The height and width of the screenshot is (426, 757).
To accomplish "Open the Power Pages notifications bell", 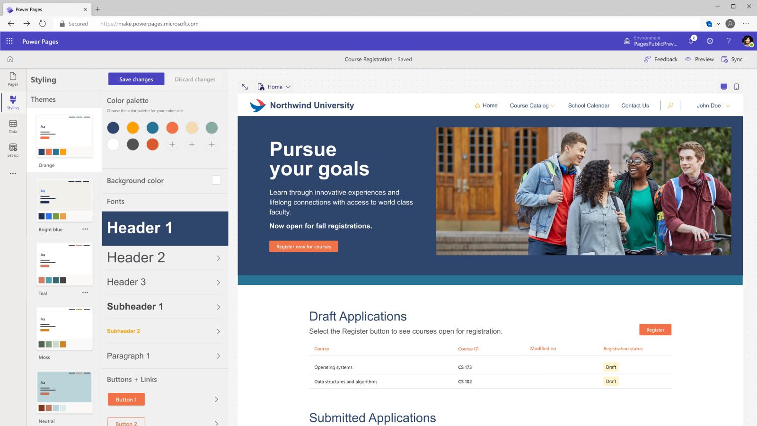I will [x=691, y=41].
